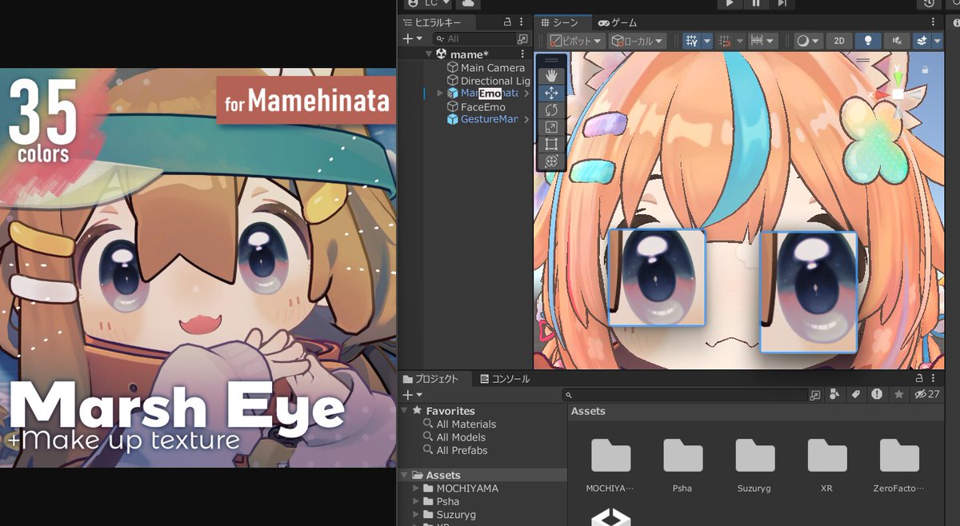This screenshot has width=960, height=526.
Task: Toggle scene lighting bulb
Action: tap(867, 41)
